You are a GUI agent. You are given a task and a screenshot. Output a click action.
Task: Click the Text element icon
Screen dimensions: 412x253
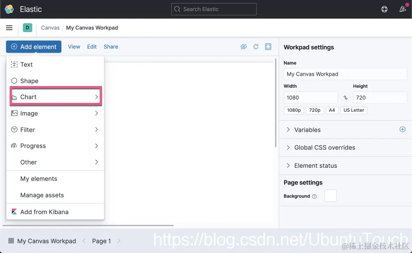click(14, 65)
